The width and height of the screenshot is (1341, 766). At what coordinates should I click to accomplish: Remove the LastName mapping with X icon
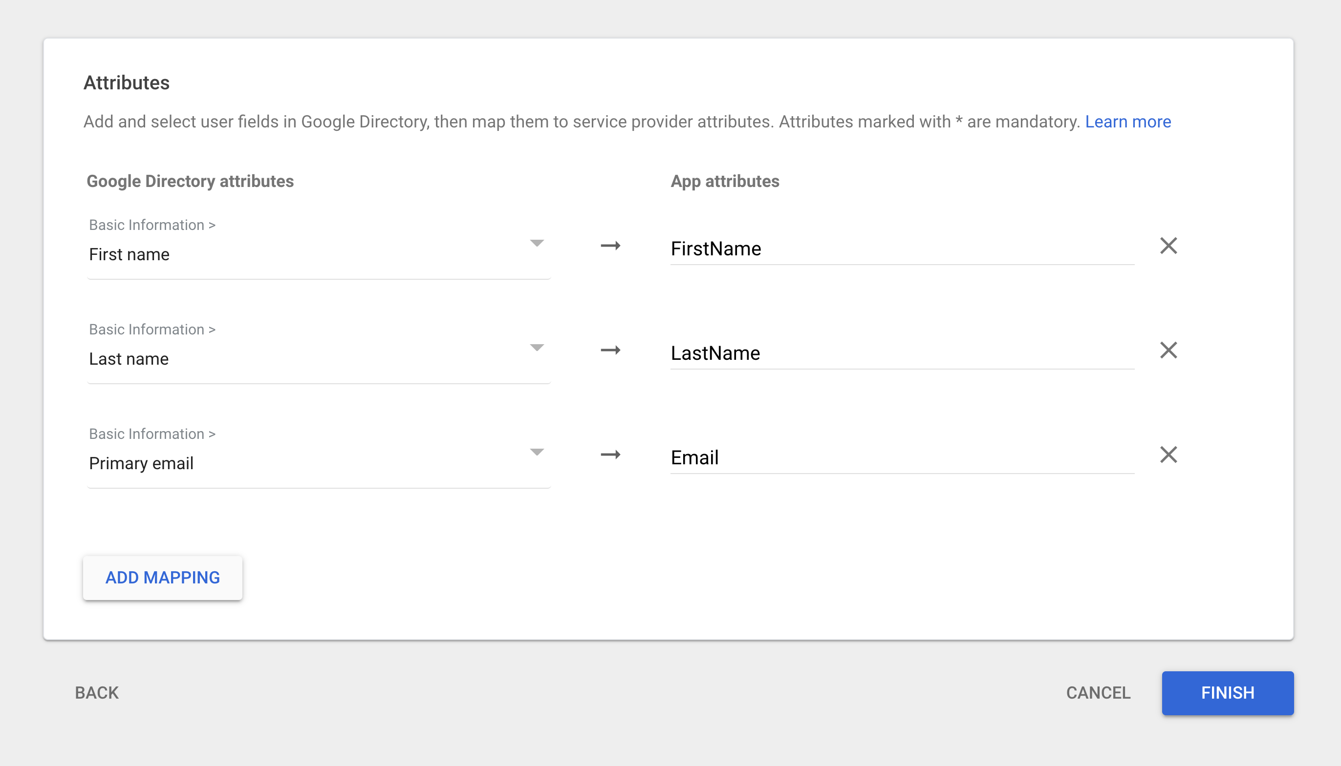pos(1168,350)
